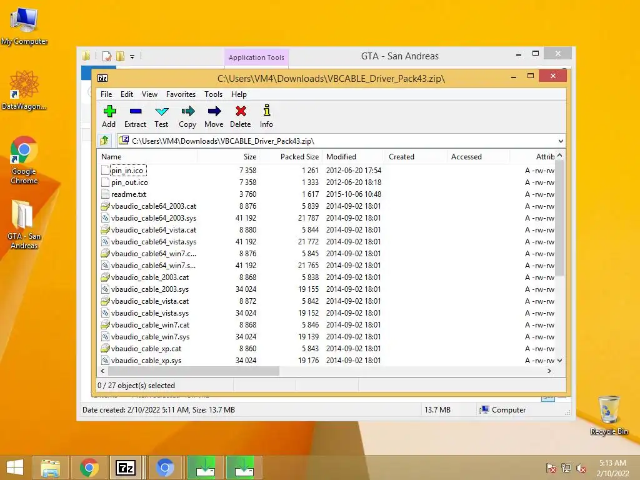Select vbaudio_cable64_vista.sys
The width and height of the screenshot is (640, 480).
(x=154, y=242)
